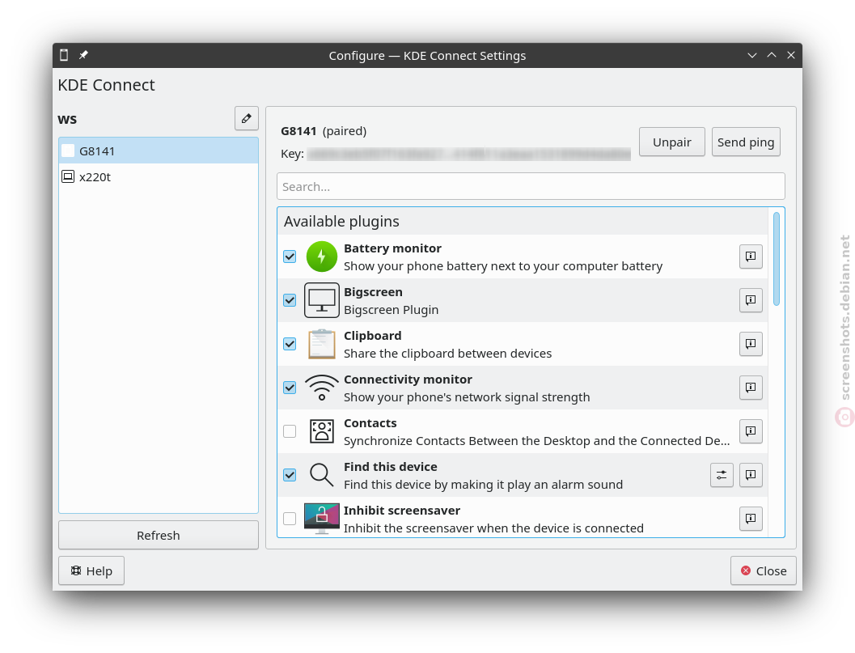Enable the Contacts plugin checkbox
The height and width of the screenshot is (653, 855).
[x=290, y=431]
